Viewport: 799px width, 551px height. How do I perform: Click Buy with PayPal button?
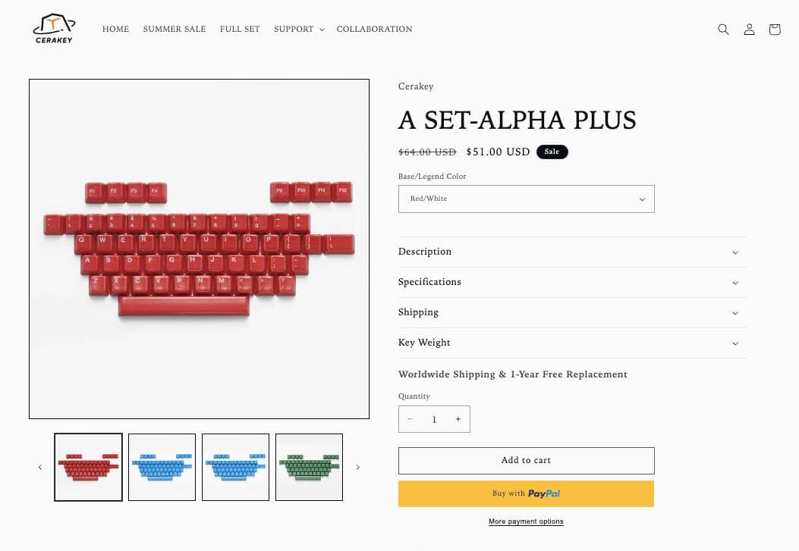coord(526,493)
